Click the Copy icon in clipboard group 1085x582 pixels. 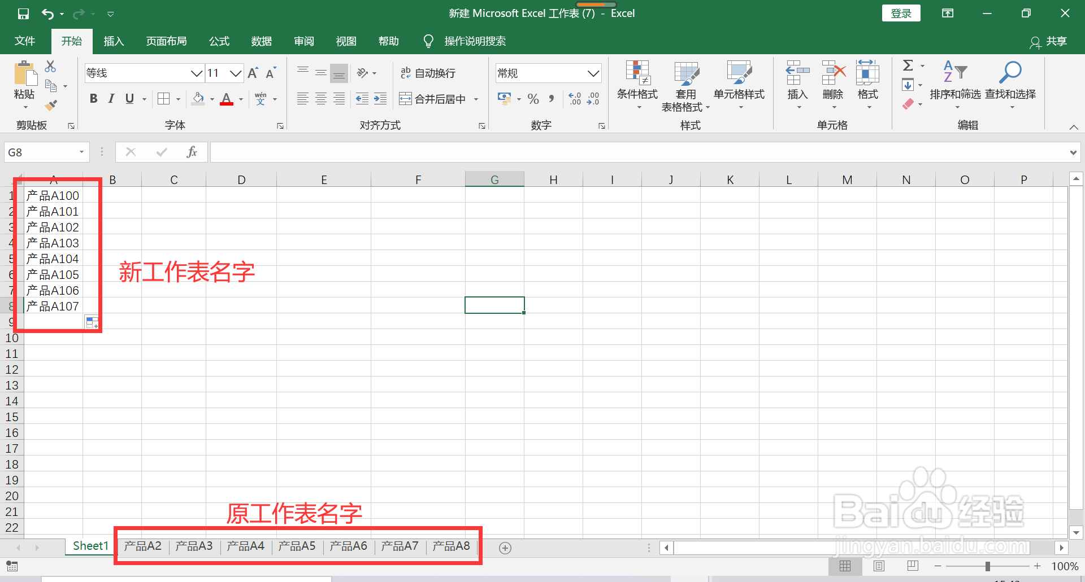(51, 86)
